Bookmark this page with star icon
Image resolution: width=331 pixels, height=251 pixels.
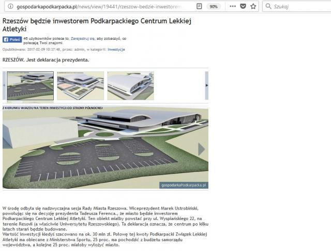tap(253, 6)
